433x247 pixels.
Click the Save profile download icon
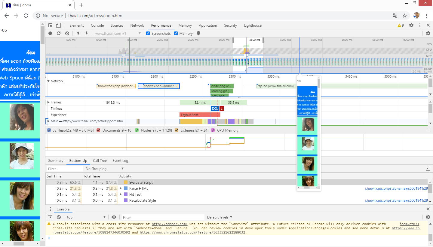pos(87,34)
